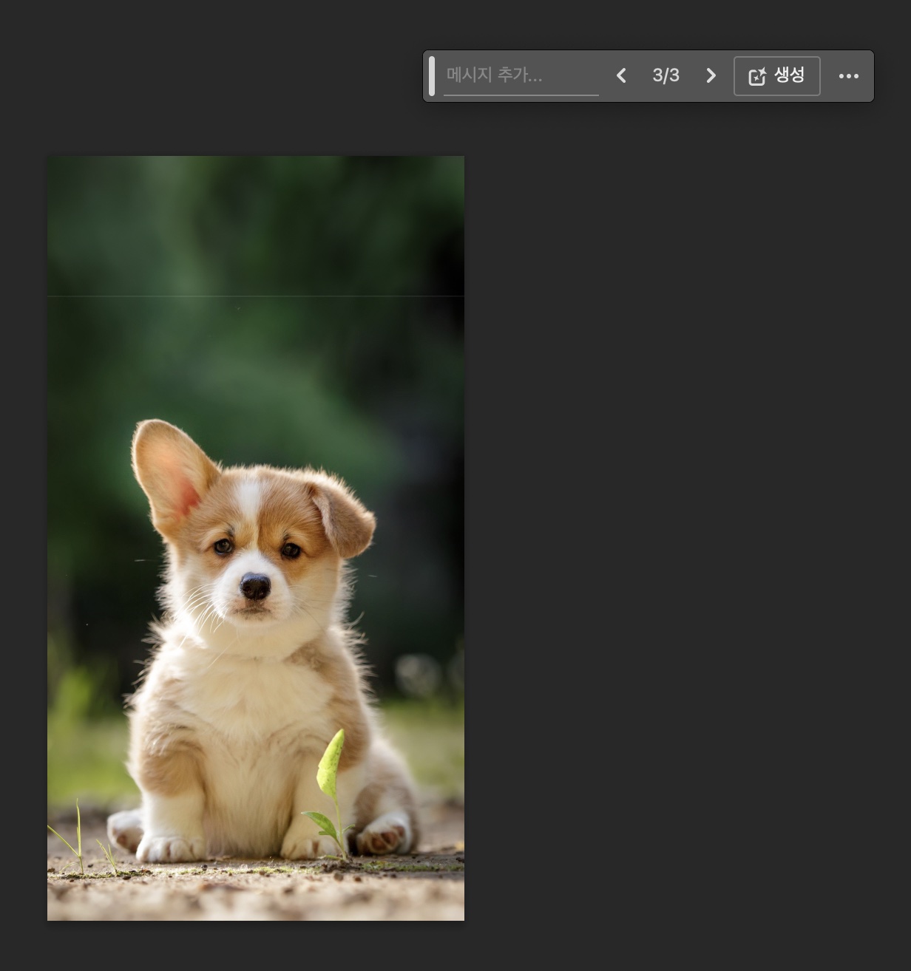Go to previous generated variation
Viewport: 911px width, 971px height.
pyautogui.click(x=621, y=75)
